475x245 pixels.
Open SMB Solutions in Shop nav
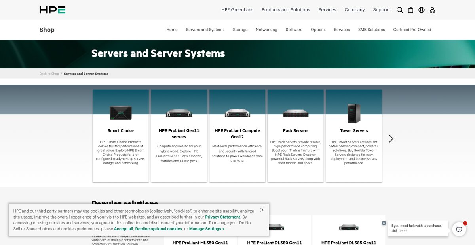click(372, 30)
